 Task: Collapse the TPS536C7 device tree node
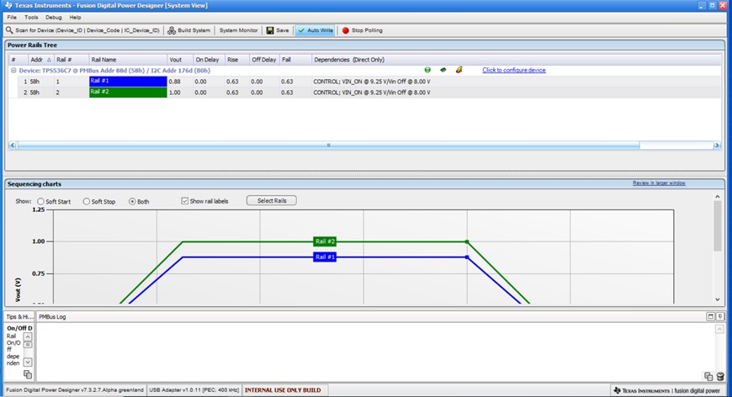tap(13, 71)
